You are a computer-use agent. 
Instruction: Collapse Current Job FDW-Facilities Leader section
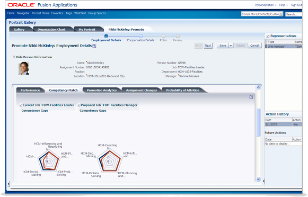point(21,105)
